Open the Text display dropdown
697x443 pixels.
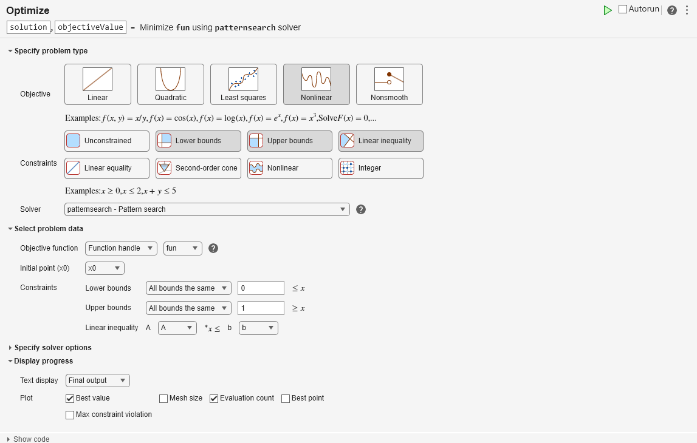tap(97, 380)
